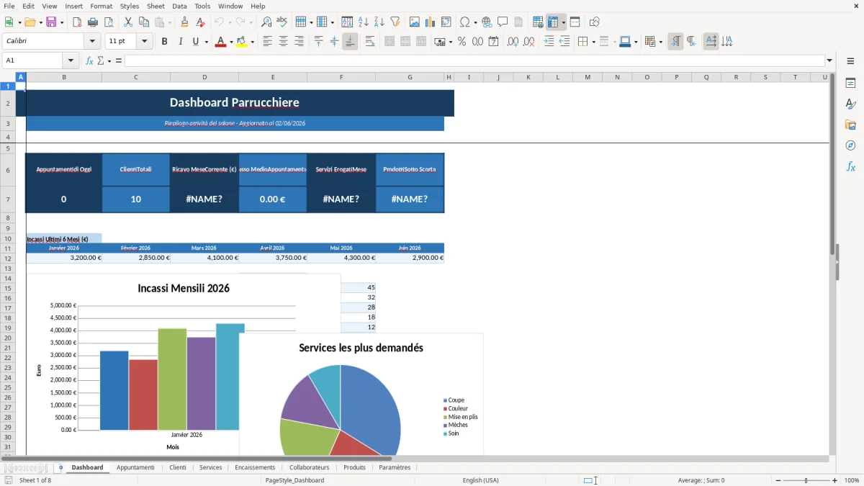Open the sidebar Properties panel
The image size is (864, 486).
pyautogui.click(x=850, y=83)
